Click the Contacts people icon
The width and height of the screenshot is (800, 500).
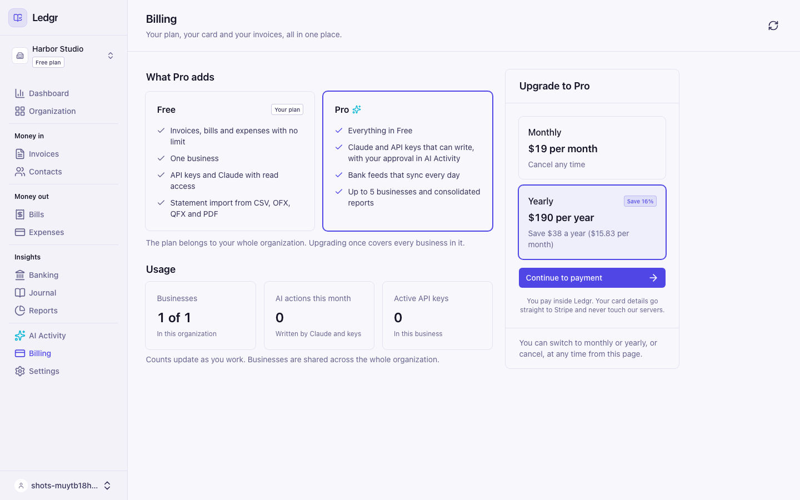[20, 172]
